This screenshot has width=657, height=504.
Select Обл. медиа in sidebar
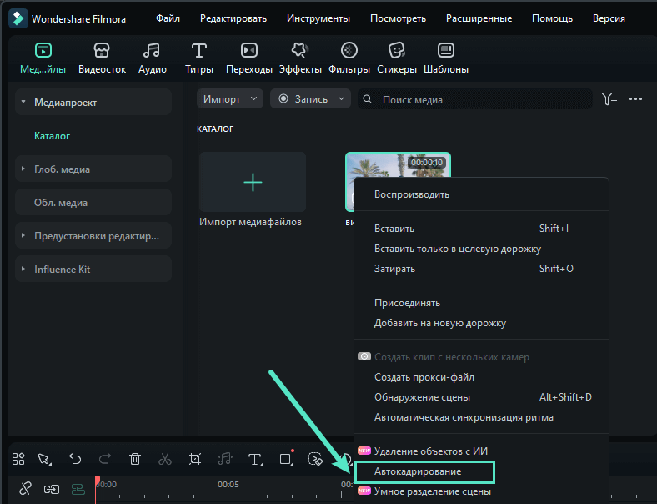(93, 203)
